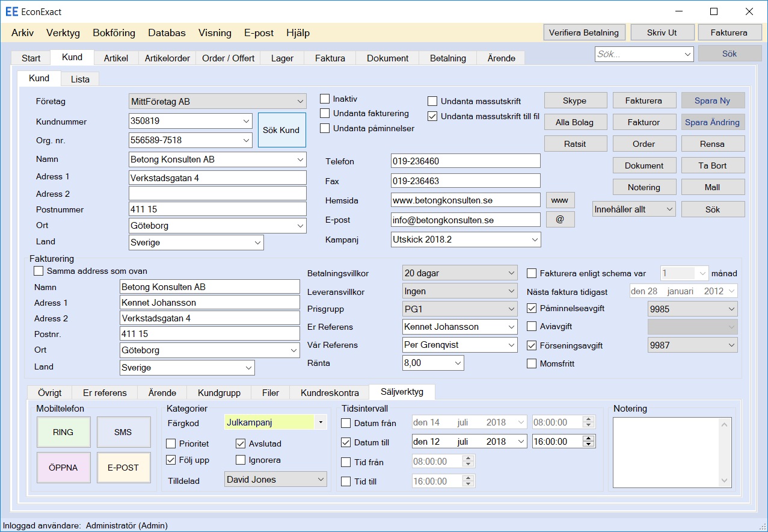
Task: Expand the Kundnummer dropdown
Action: click(x=247, y=121)
